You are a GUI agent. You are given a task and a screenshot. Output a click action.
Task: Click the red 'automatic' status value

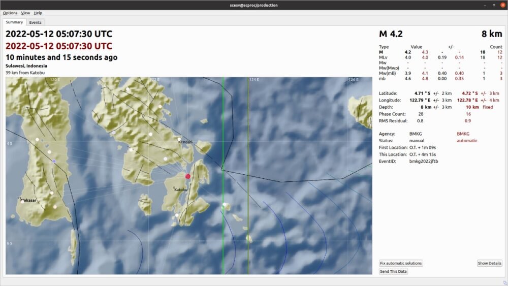(467, 141)
